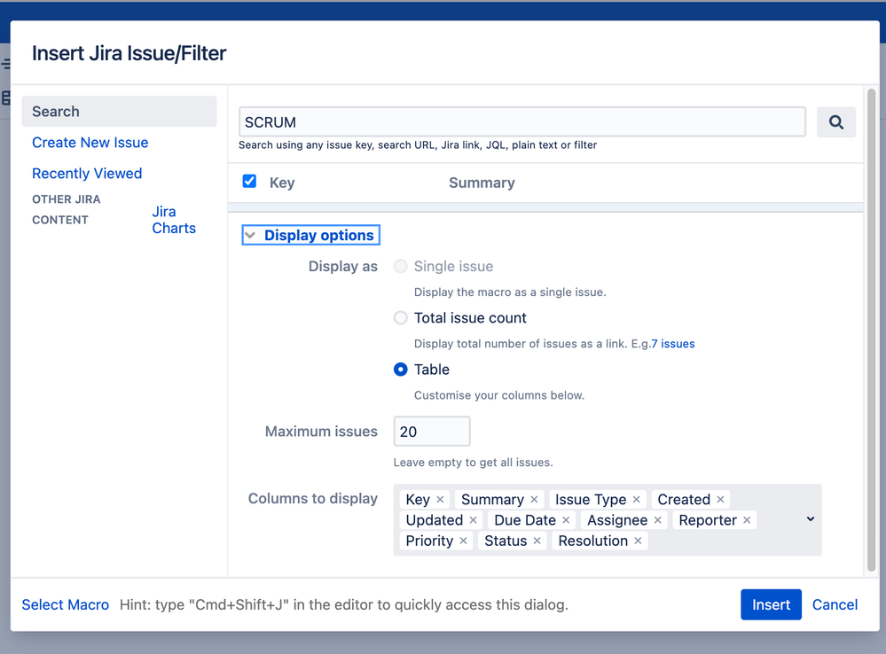This screenshot has height=654, width=886.
Task: Remove the Key column tag
Action: (x=440, y=499)
